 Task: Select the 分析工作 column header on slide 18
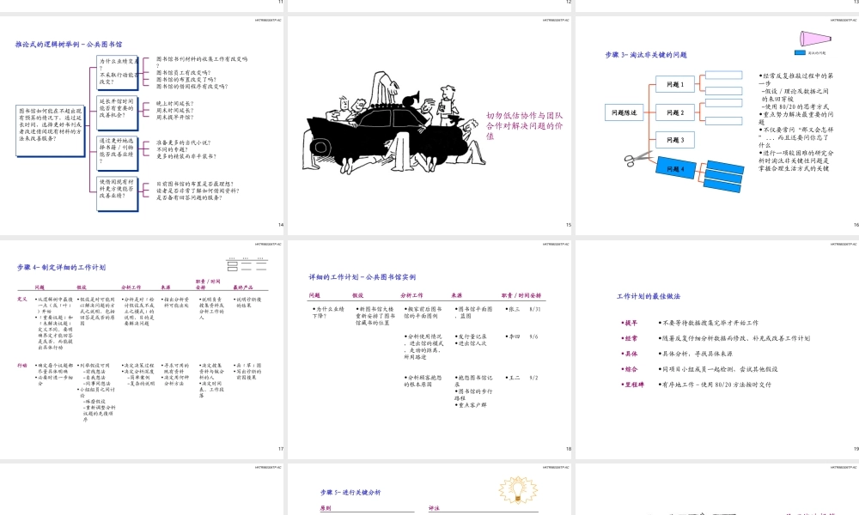tap(413, 294)
